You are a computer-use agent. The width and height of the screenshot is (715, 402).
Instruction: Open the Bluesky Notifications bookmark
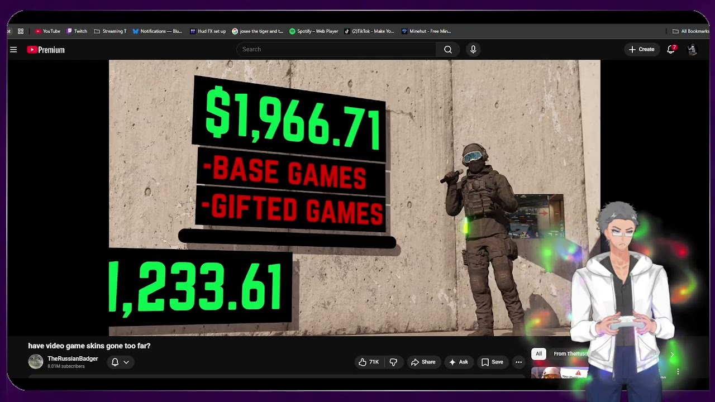tap(158, 31)
